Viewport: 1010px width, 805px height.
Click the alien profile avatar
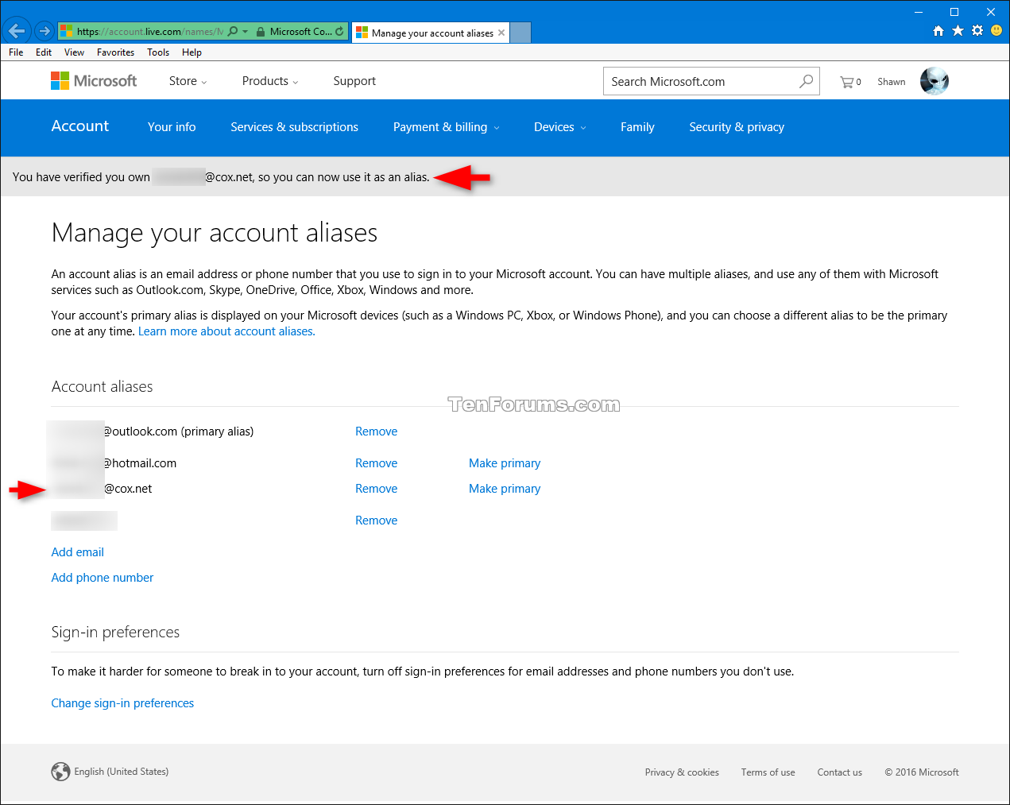[935, 81]
